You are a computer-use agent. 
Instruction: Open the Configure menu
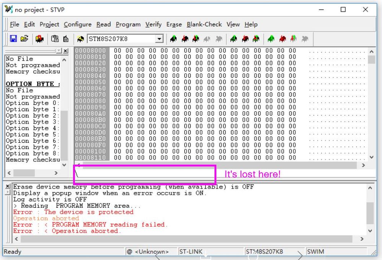(x=78, y=24)
